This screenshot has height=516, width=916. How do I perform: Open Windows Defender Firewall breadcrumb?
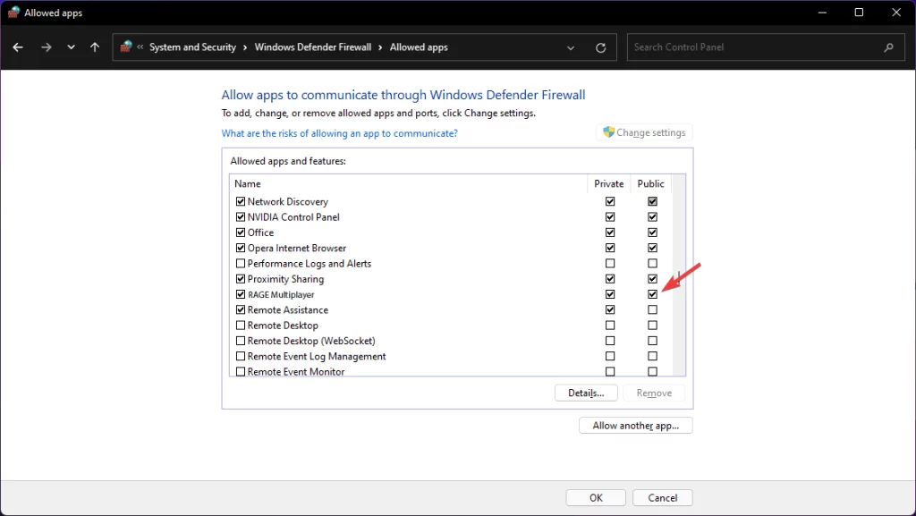point(311,47)
